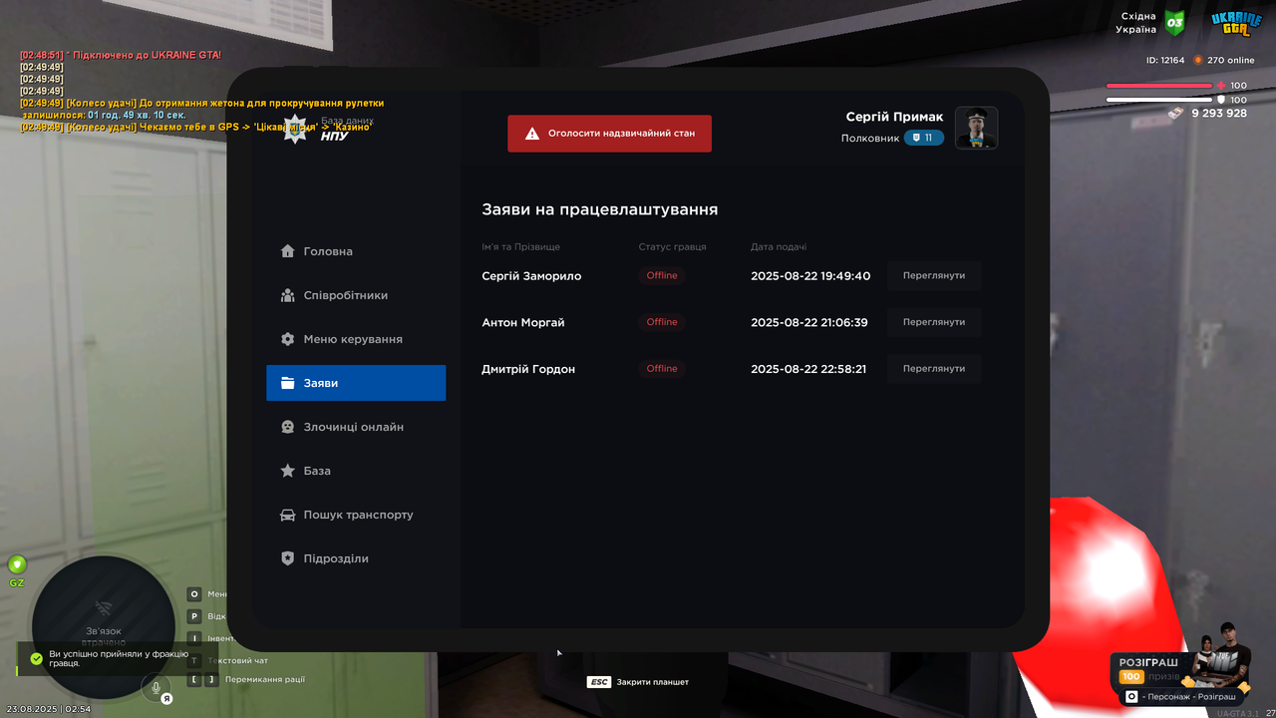Click the gear icon beside Меню керування
The height and width of the screenshot is (718, 1276).
288,339
